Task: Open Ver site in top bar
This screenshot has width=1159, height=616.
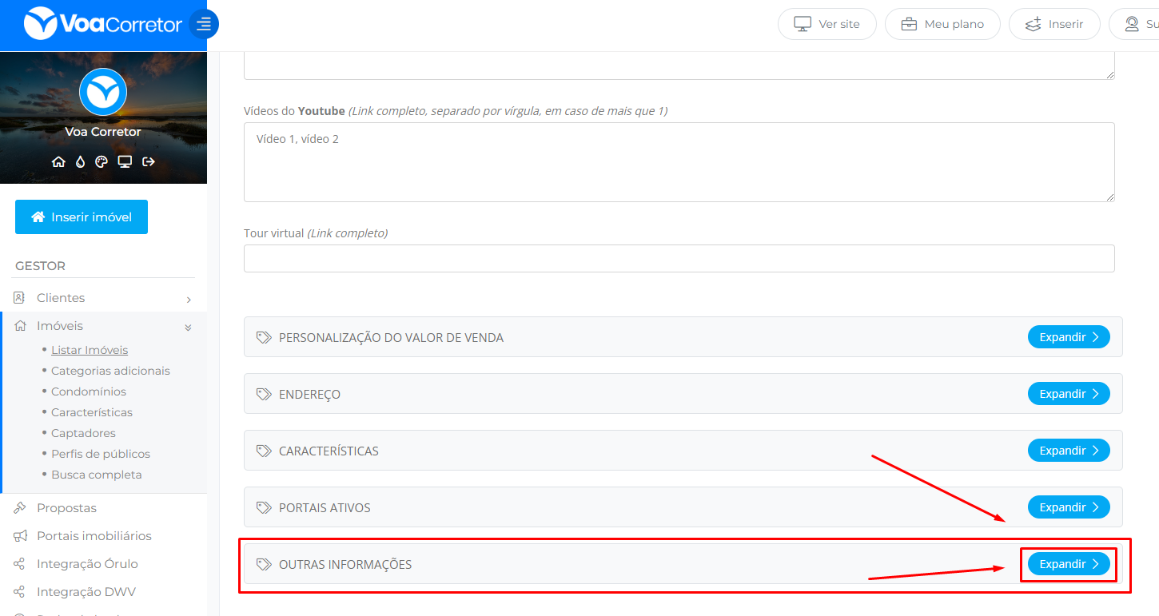Action: tap(827, 24)
